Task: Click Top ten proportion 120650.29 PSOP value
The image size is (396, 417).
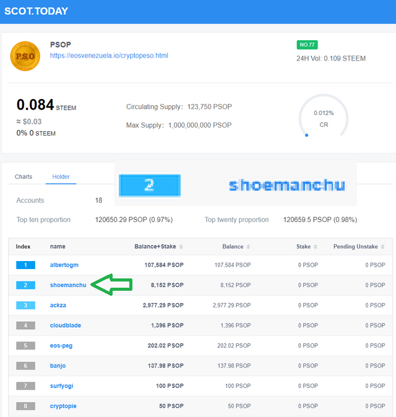Action: coord(134,220)
